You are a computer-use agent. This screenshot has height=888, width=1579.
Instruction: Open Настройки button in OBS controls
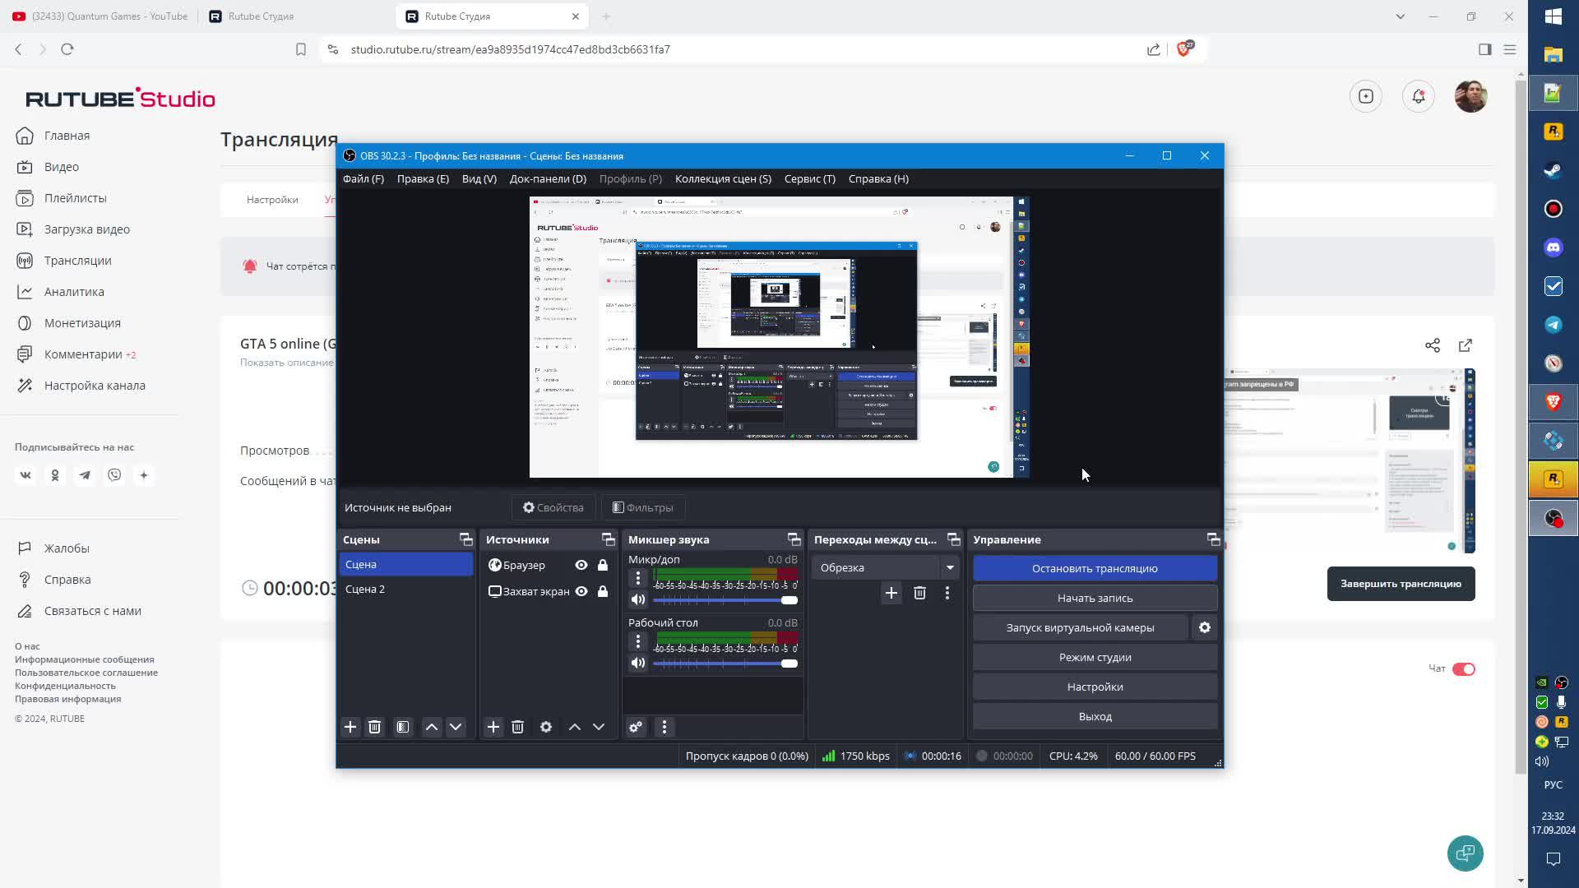(1095, 687)
